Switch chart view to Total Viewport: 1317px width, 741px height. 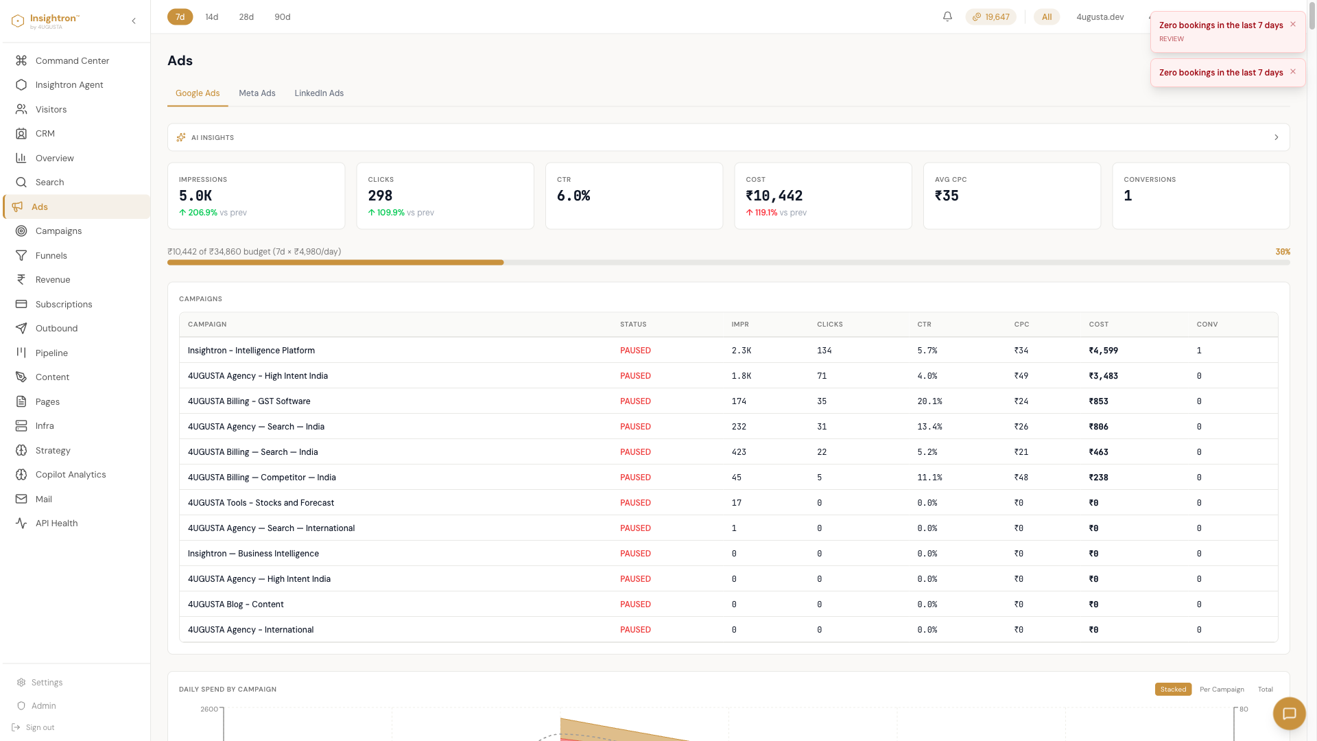[x=1265, y=689]
